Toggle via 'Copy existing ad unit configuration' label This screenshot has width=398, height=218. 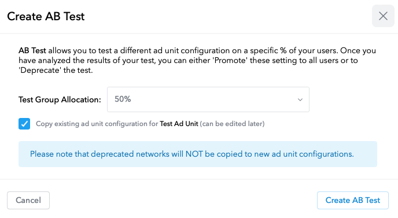(x=97, y=124)
